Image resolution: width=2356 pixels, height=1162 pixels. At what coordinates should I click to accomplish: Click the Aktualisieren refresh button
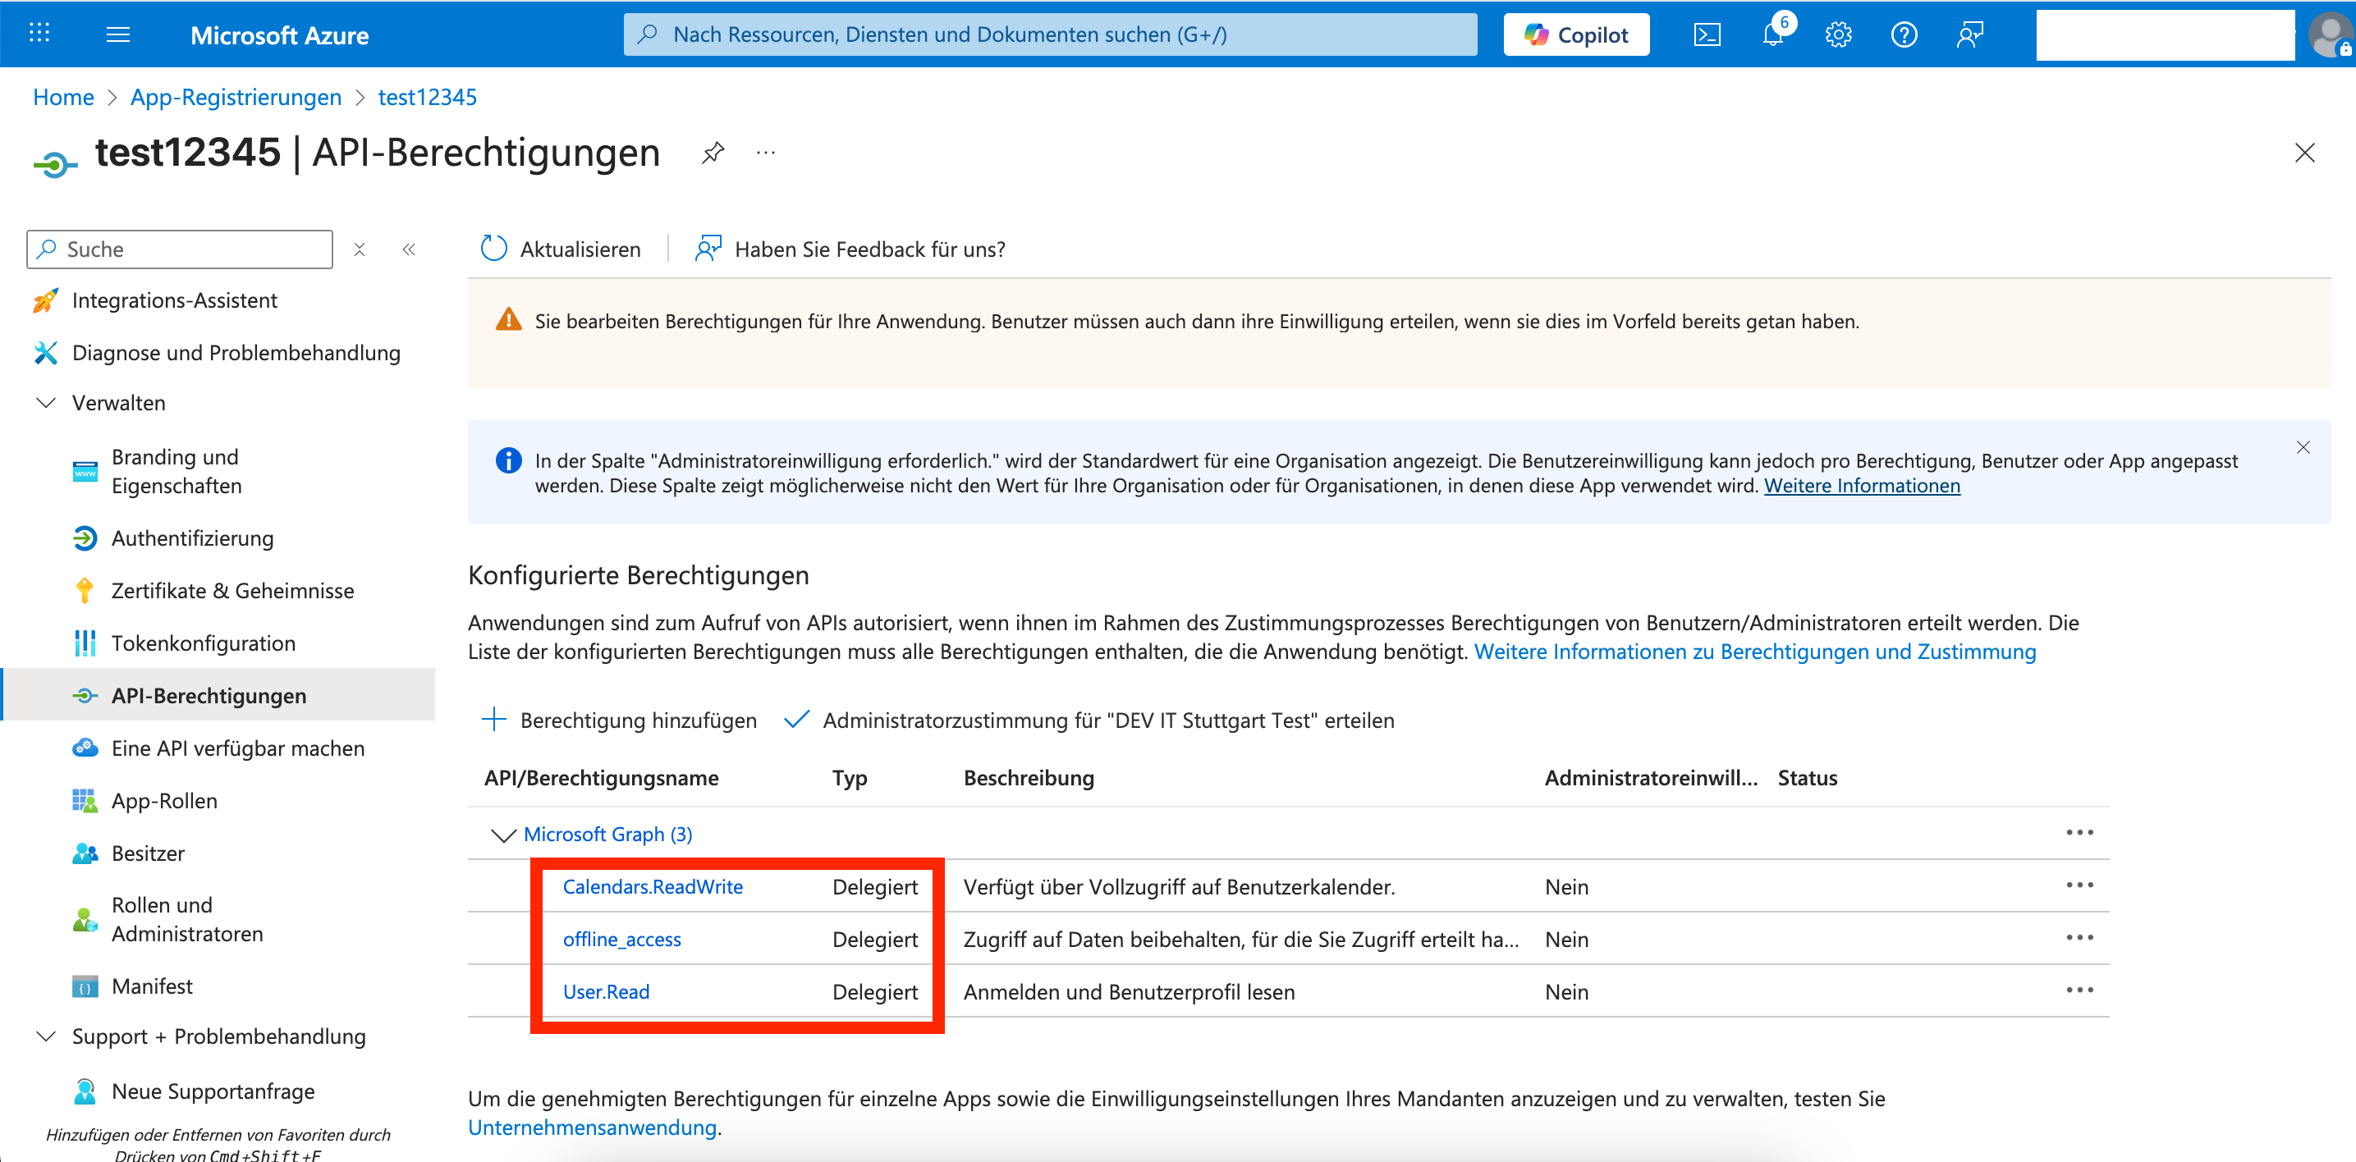click(x=561, y=249)
